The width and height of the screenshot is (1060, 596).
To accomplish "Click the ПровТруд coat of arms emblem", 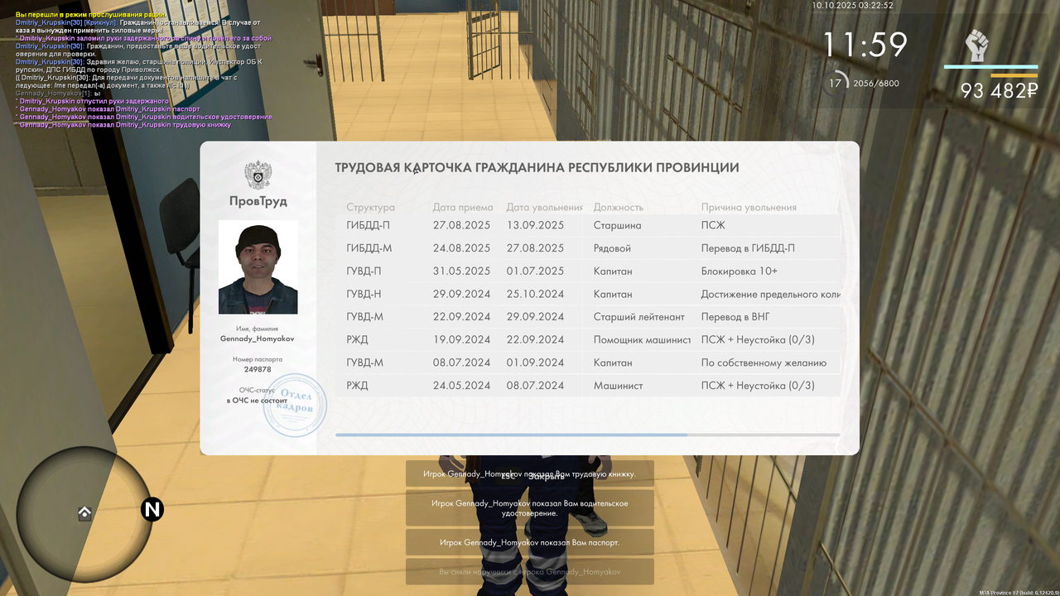I will coord(258,175).
